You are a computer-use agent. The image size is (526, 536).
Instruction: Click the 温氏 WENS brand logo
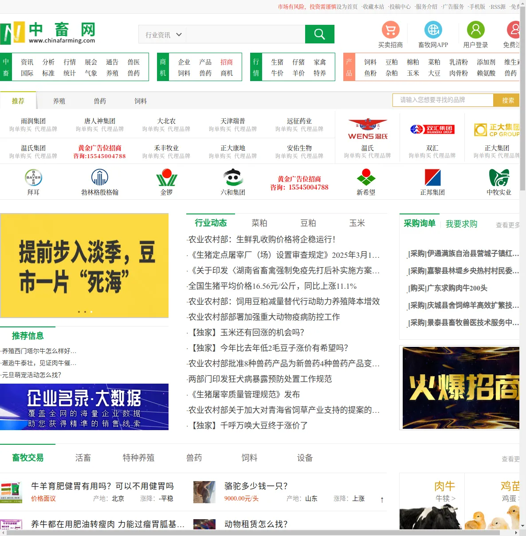[368, 129]
